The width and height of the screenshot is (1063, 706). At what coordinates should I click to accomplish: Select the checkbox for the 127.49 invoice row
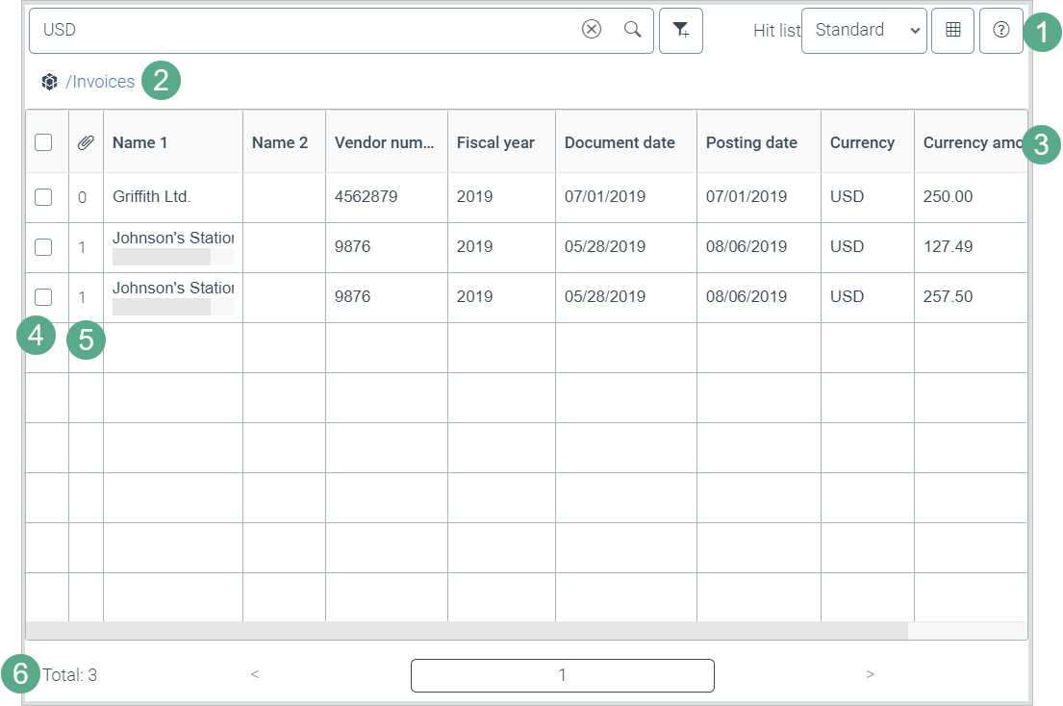(x=43, y=247)
